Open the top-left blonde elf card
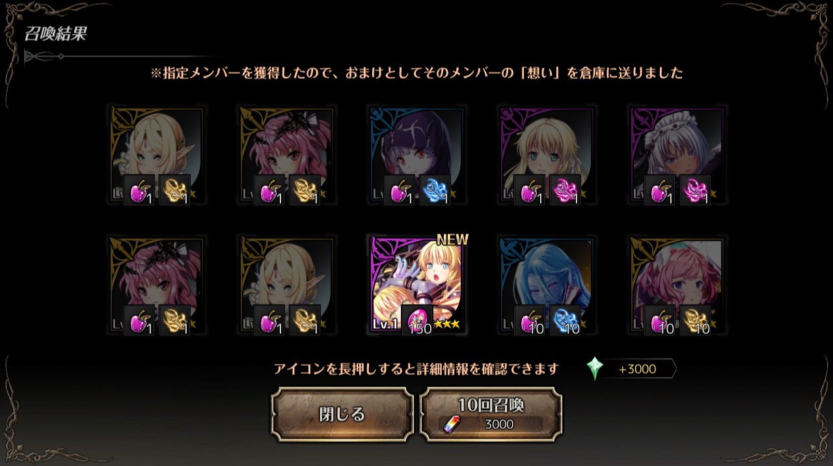833x466 pixels. tap(156, 155)
